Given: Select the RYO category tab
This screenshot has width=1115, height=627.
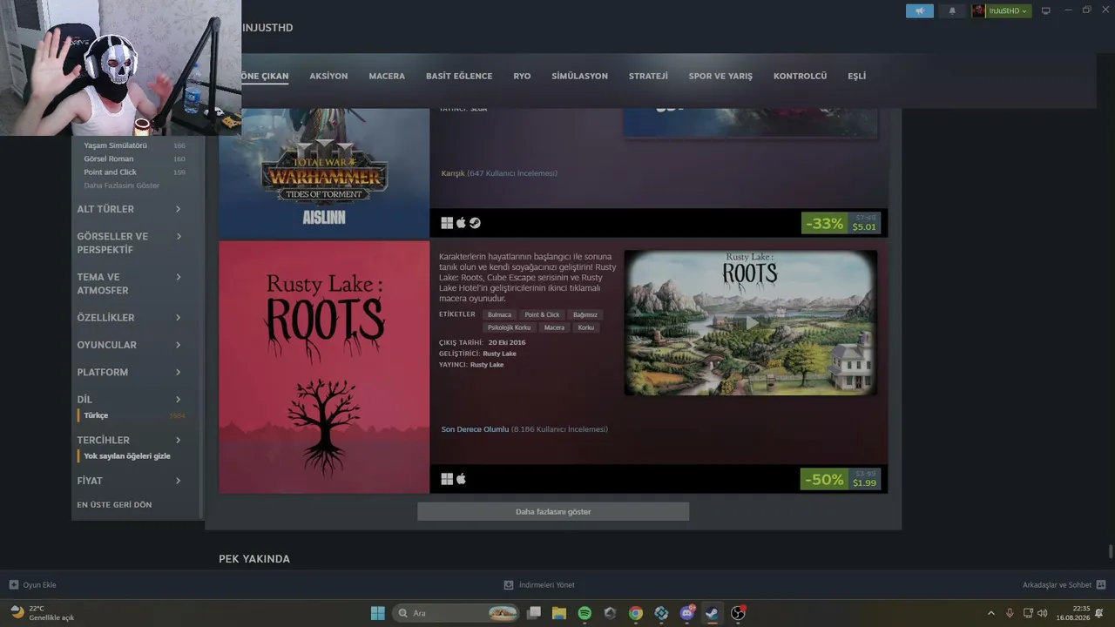Looking at the screenshot, I should pos(522,76).
